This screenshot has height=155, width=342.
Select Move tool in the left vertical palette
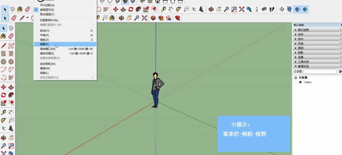click(3, 87)
